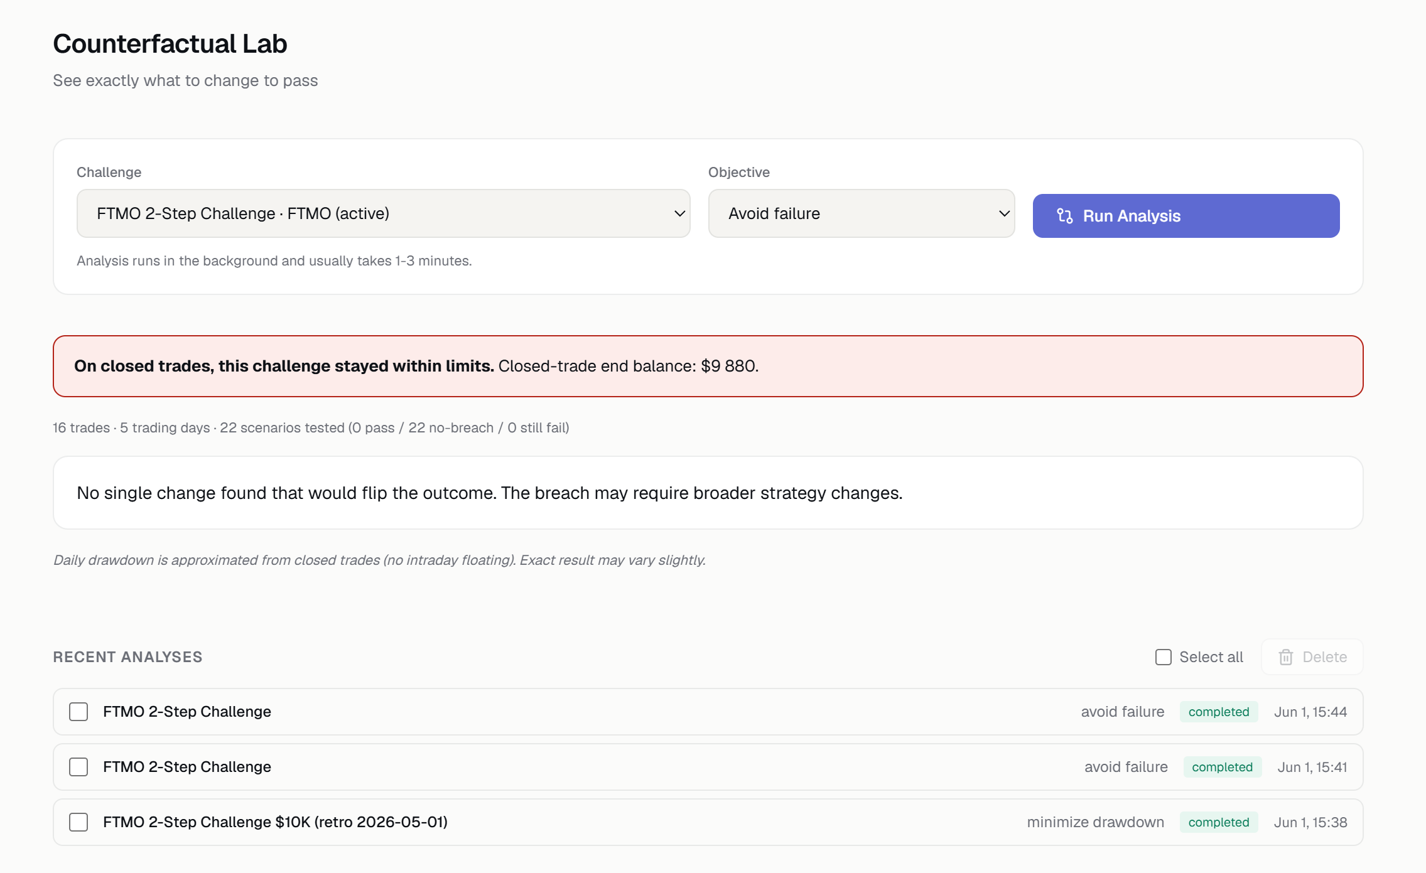Click the avoid failure label on the 15:41 row
Image resolution: width=1426 pixels, height=873 pixels.
(1126, 767)
